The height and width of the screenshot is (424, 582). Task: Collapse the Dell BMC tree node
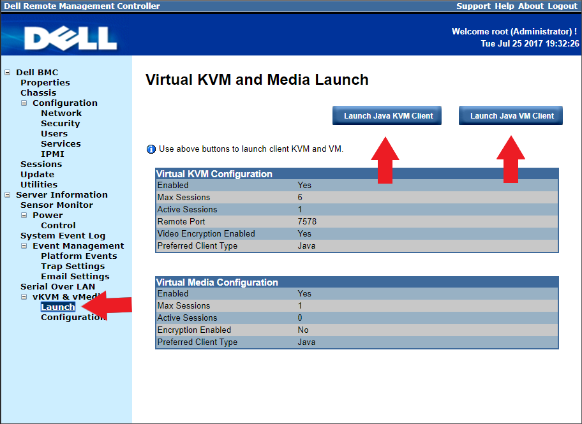click(x=8, y=72)
